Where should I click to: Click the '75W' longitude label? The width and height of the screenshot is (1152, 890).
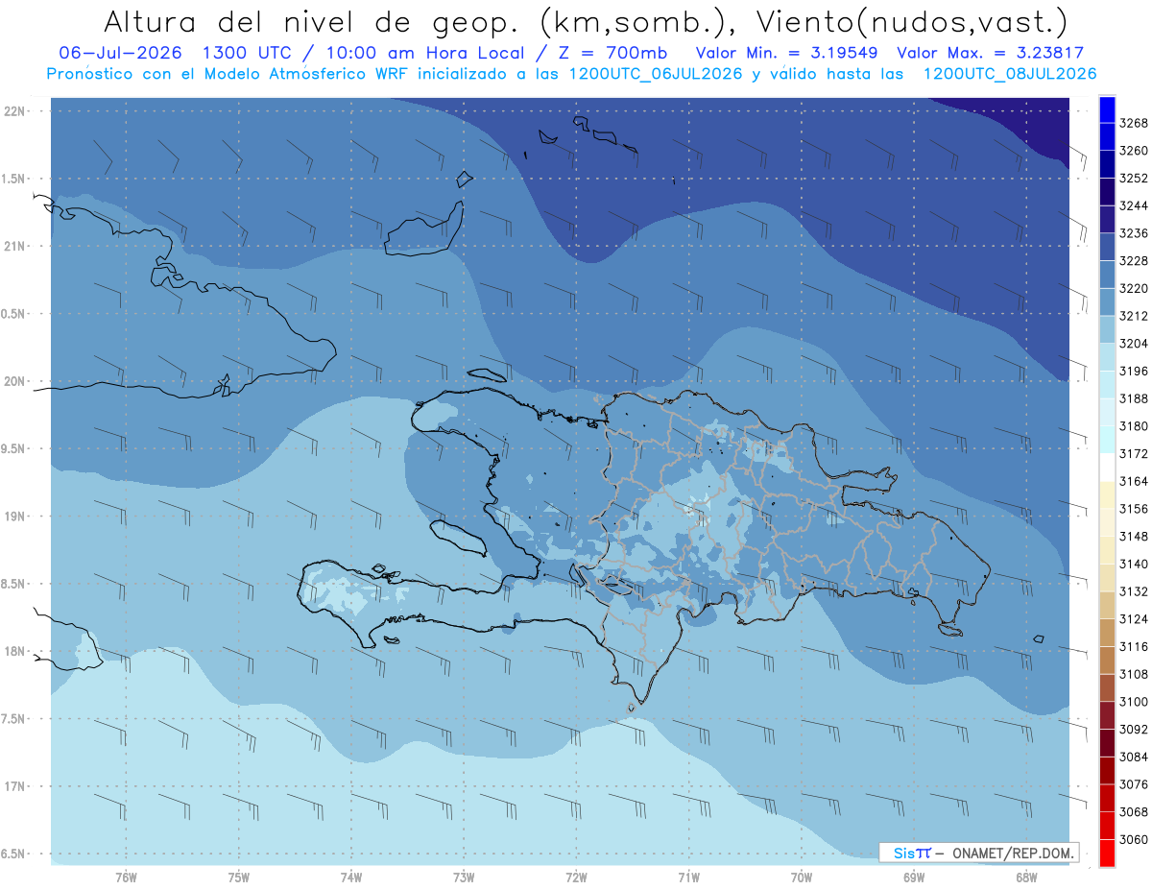pos(239,878)
